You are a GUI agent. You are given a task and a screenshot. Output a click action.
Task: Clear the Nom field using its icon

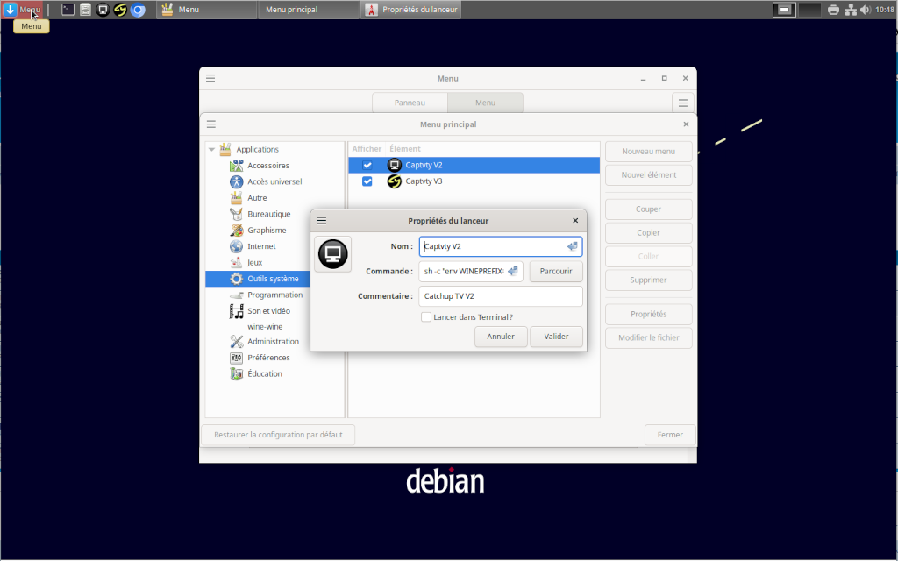572,246
